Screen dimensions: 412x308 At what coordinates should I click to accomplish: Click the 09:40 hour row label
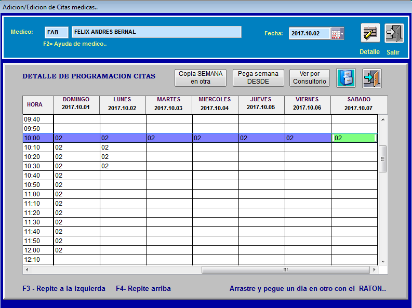38,119
